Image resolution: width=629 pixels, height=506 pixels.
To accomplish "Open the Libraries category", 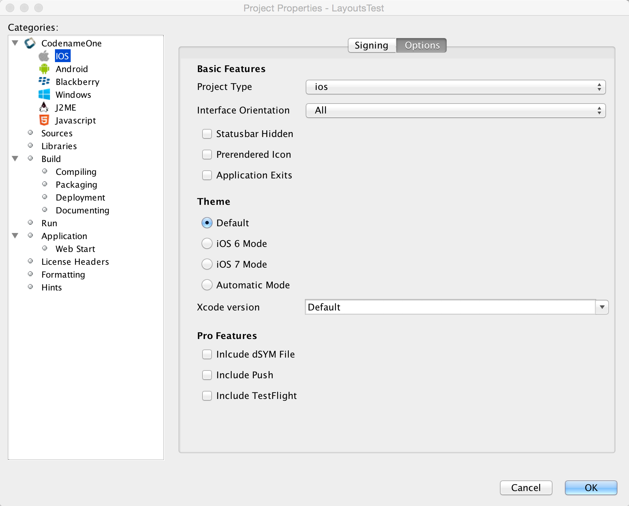I will pos(59,146).
